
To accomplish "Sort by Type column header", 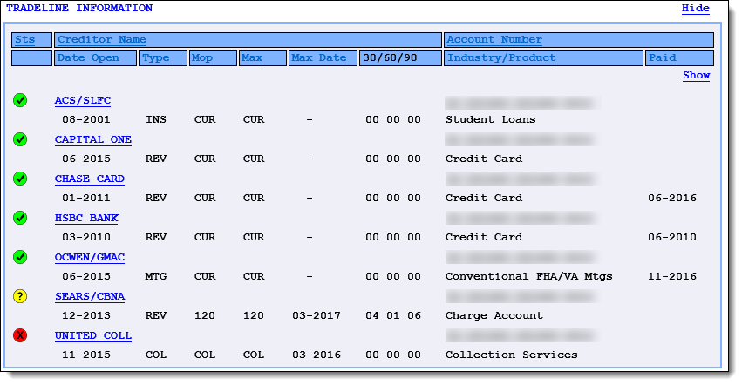I will (x=156, y=57).
